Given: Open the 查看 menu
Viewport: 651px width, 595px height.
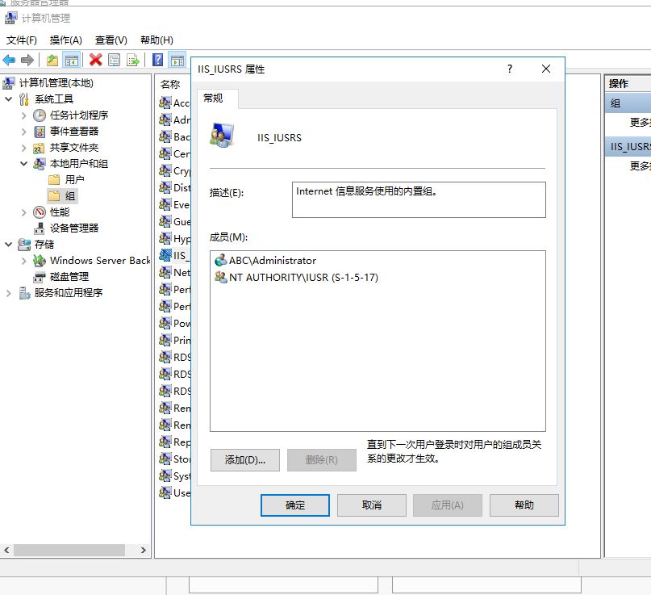Looking at the screenshot, I should click(x=111, y=40).
